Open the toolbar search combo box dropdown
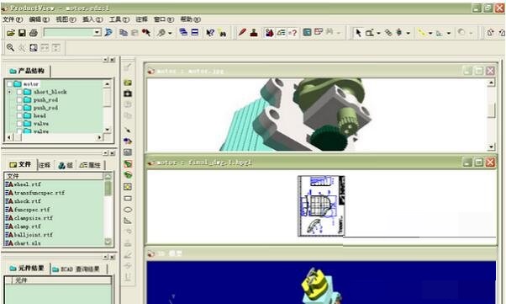 click(98, 32)
